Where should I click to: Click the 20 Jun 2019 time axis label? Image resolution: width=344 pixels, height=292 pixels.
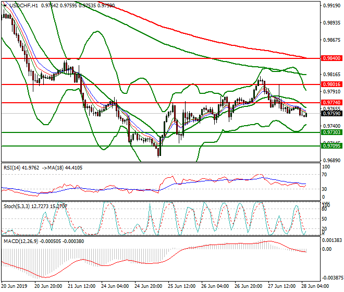(14, 286)
